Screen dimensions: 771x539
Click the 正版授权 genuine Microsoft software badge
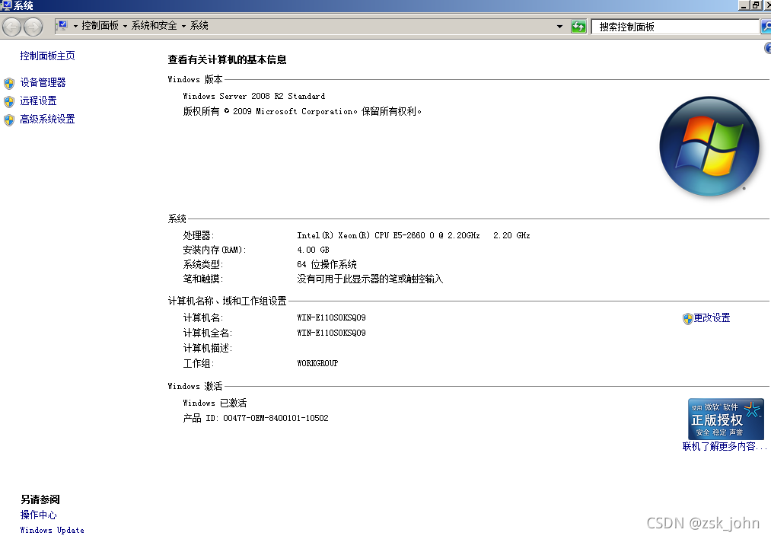click(x=726, y=419)
